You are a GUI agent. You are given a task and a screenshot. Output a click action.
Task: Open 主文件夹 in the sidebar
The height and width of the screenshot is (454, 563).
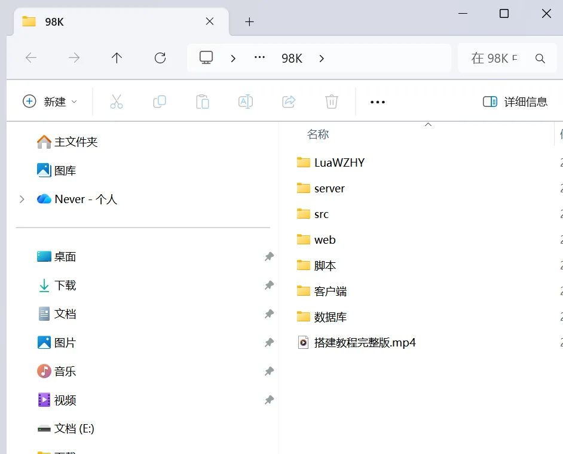pyautogui.click(x=67, y=142)
